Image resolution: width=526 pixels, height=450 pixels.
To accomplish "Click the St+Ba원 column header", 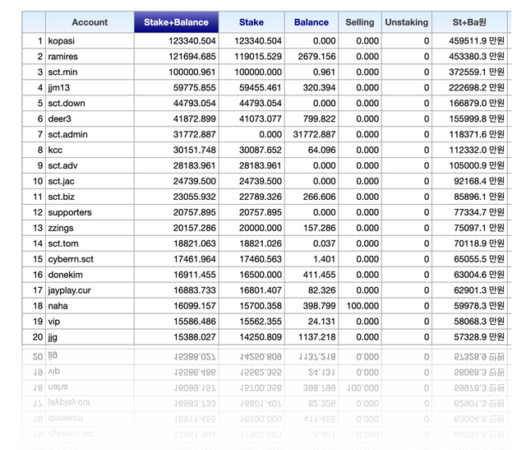I will pos(469,22).
